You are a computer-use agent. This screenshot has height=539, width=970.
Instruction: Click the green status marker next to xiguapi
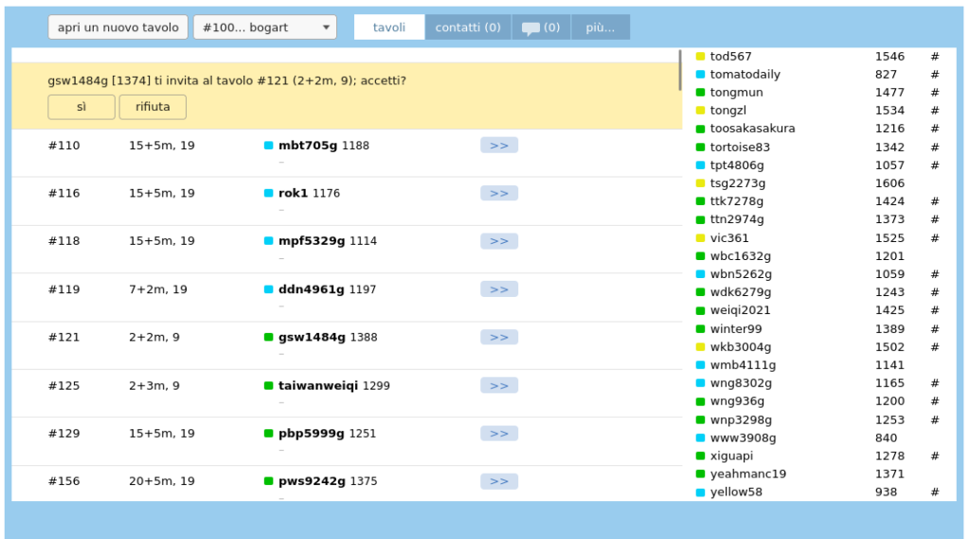coord(700,456)
